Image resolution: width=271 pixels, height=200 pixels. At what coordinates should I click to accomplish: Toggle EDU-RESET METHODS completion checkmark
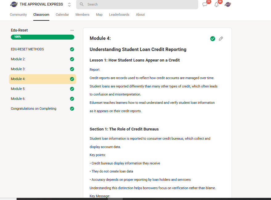(x=72, y=49)
